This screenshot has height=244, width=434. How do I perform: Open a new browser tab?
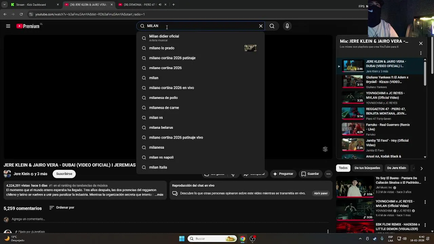[x=174, y=5]
